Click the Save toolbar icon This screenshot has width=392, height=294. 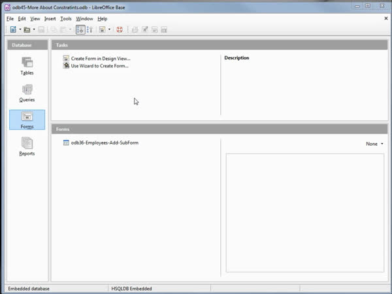point(41,30)
